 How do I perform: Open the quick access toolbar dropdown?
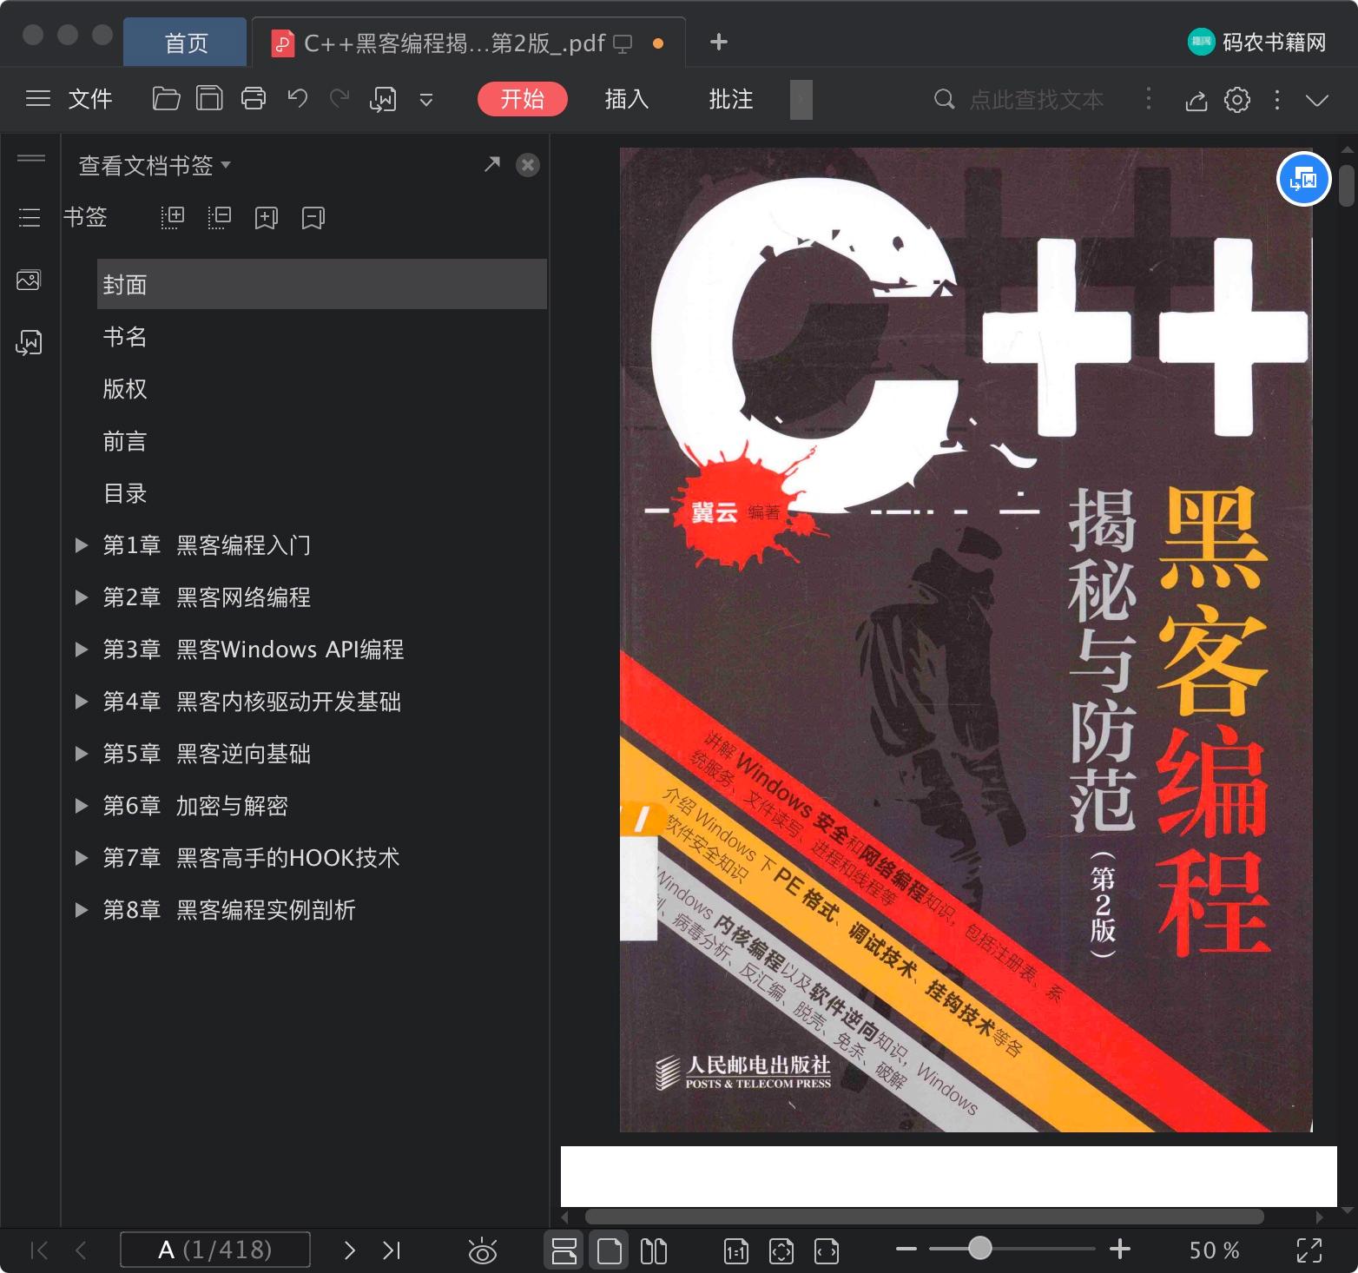pos(426,100)
